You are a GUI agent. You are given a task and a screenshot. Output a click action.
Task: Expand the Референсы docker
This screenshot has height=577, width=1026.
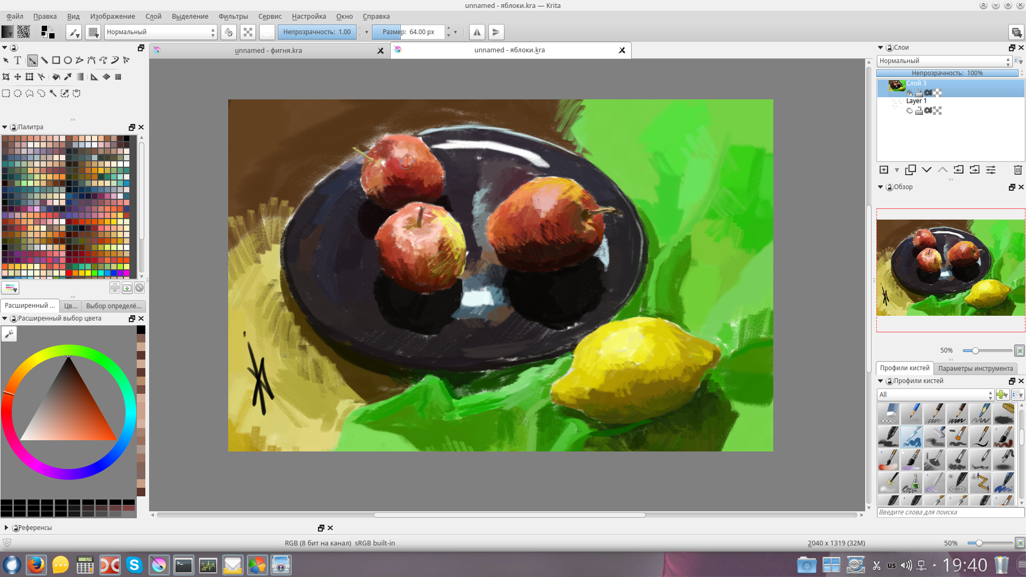[x=6, y=528]
